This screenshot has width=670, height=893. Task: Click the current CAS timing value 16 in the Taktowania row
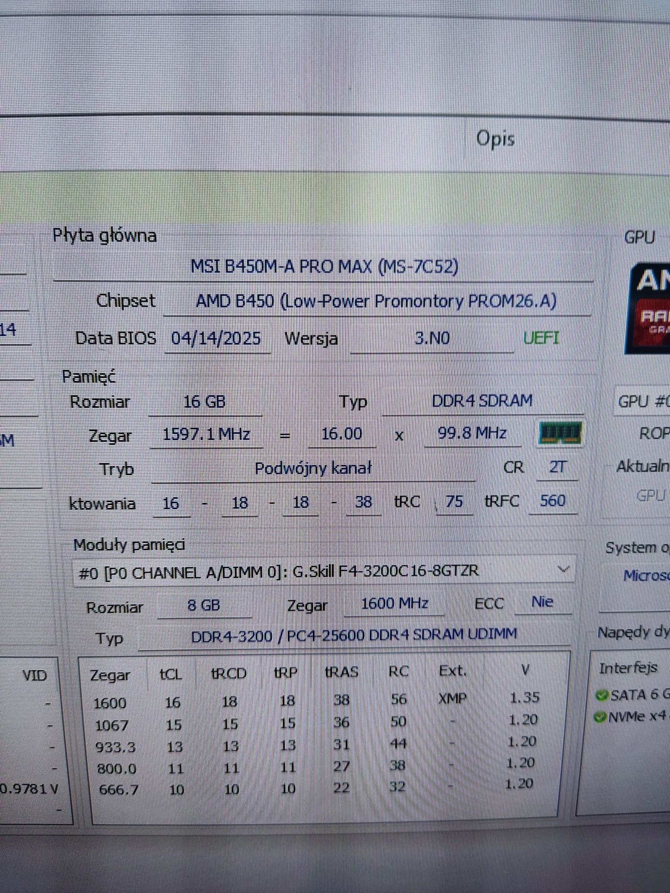coord(171,504)
